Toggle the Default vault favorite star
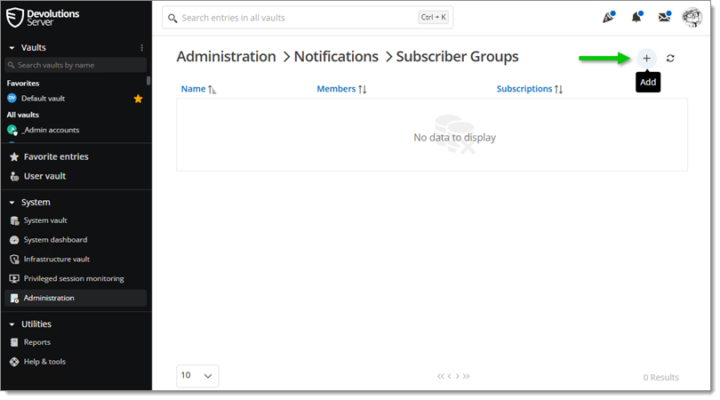Screen dimensions: 720x400 point(138,99)
